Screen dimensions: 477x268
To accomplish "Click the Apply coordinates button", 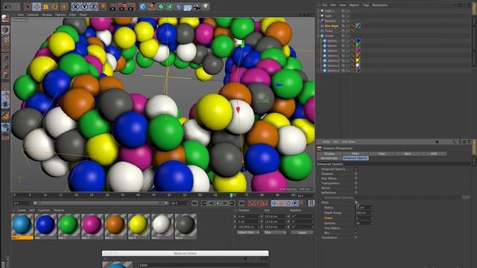I will (x=302, y=232).
